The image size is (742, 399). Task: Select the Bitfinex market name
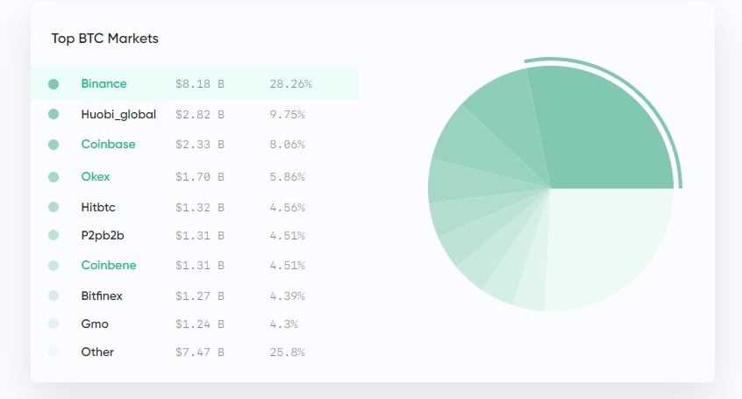tap(102, 296)
